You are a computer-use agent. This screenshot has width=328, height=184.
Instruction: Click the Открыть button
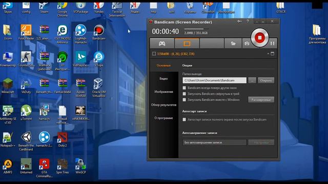266,80
